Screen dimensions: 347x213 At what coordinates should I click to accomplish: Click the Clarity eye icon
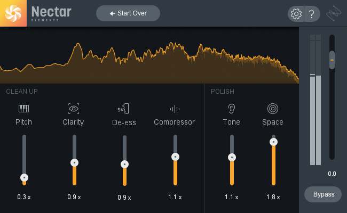point(74,109)
